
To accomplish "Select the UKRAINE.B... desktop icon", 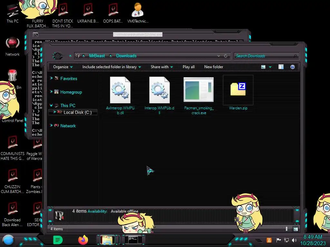I will click(x=88, y=13).
